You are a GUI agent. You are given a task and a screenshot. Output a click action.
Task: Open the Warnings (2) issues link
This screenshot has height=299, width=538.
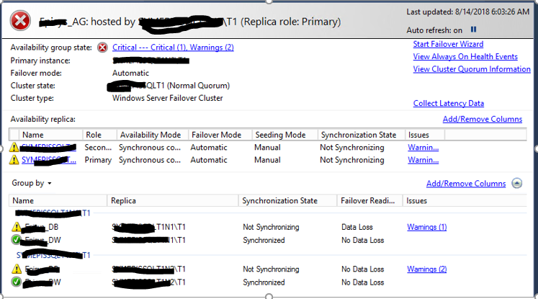pyautogui.click(x=427, y=269)
